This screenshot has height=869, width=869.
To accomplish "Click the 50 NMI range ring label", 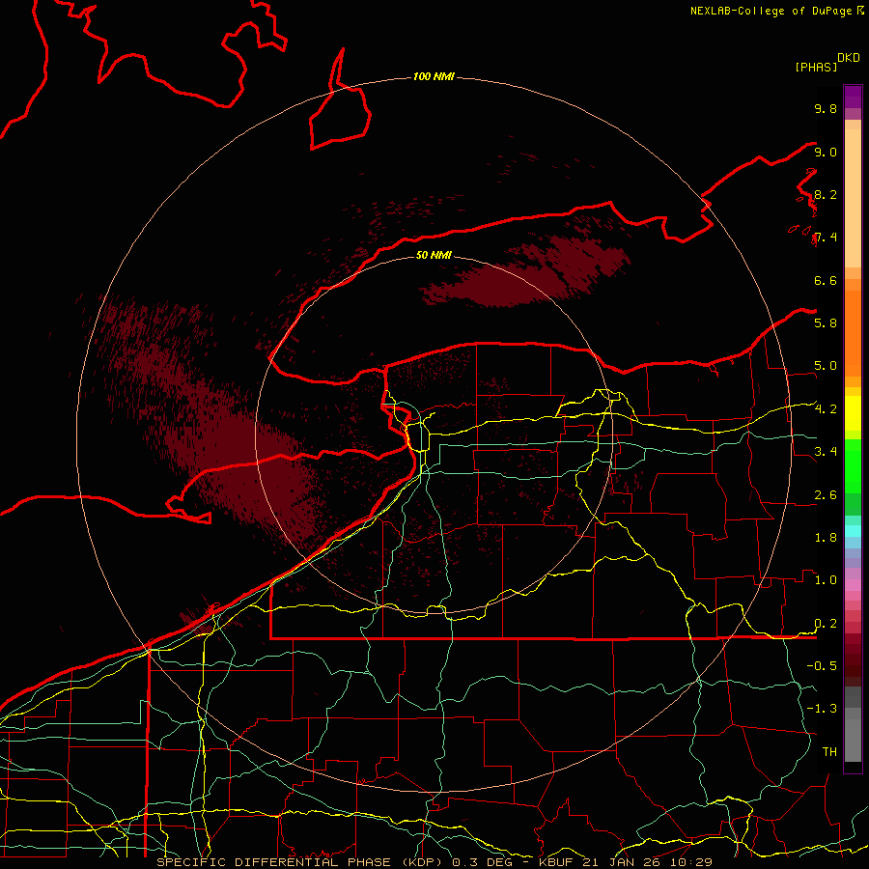I will (434, 255).
